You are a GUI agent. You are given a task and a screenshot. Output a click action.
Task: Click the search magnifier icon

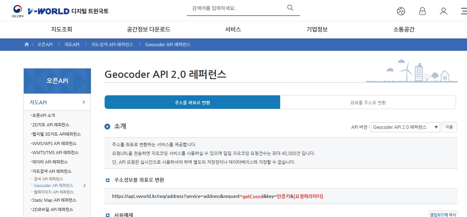[290, 8]
